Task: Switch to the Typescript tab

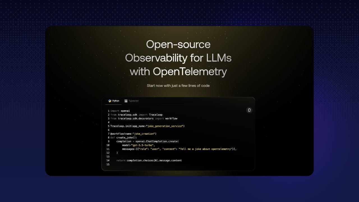Action: 132,101
